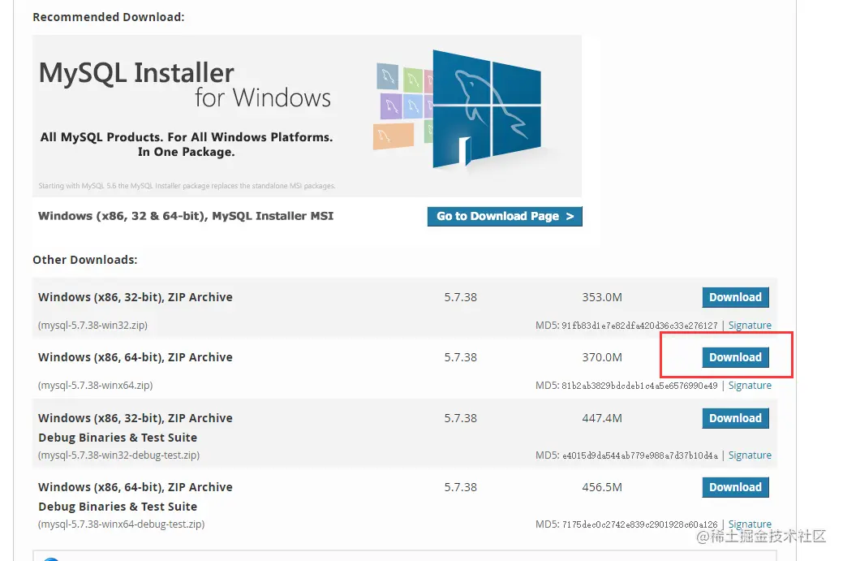This screenshot has height=561, width=843.
Task: Select text 'Windows (x86, 32 & 64-bit), MySQL Installer MSI'
Action: click(x=186, y=216)
